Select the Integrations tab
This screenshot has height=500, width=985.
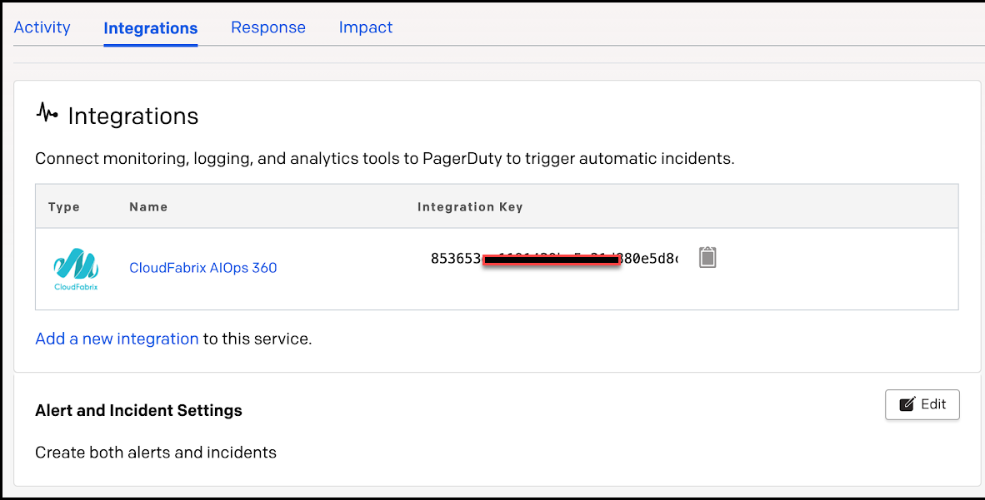(x=151, y=28)
